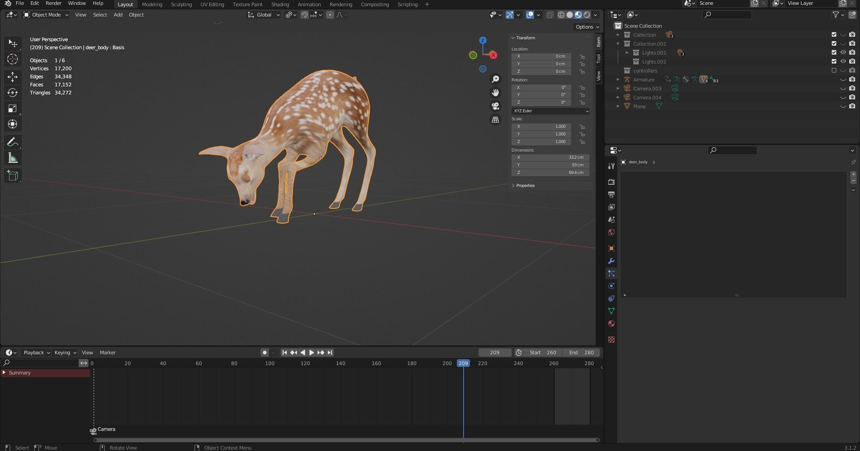The image size is (860, 451).
Task: Open the Material properties tab icon
Action: pyautogui.click(x=611, y=323)
